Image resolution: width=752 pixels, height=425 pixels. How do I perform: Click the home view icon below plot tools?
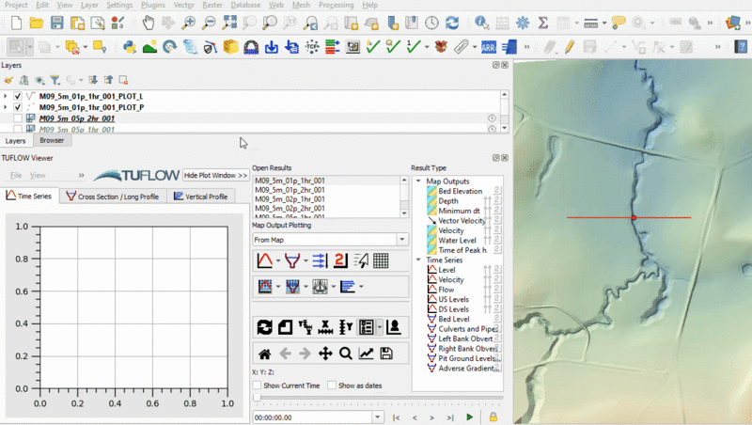pyautogui.click(x=265, y=354)
